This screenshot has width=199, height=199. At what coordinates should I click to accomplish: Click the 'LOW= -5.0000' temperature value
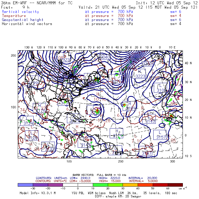tap(80, 181)
